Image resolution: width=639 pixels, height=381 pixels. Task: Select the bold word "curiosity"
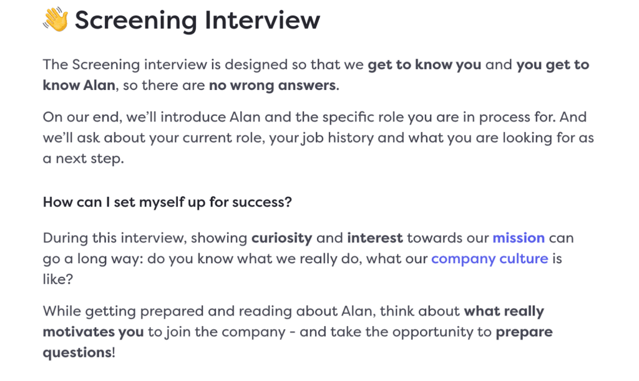[x=281, y=238]
